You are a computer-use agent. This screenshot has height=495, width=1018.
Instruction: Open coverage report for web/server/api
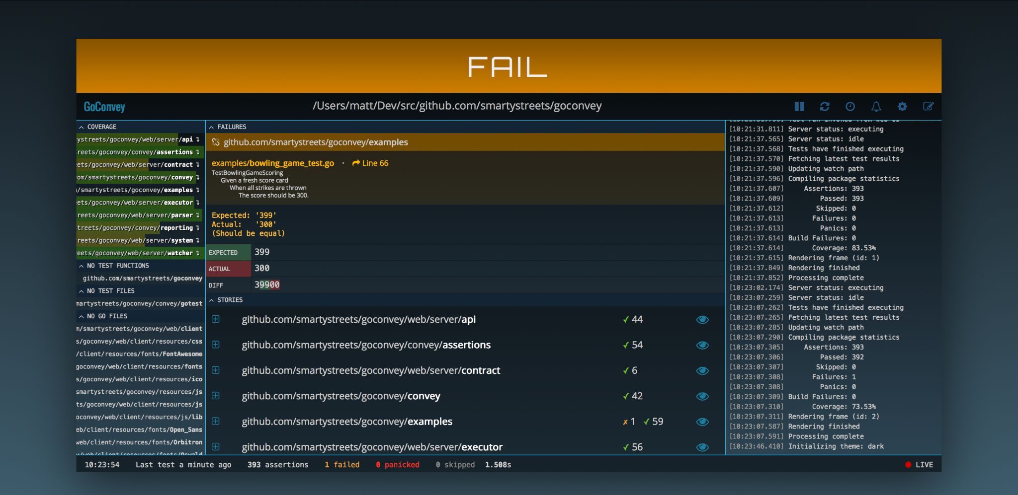[x=140, y=140]
